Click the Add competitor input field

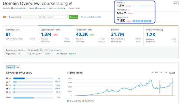(x=53, y=17)
